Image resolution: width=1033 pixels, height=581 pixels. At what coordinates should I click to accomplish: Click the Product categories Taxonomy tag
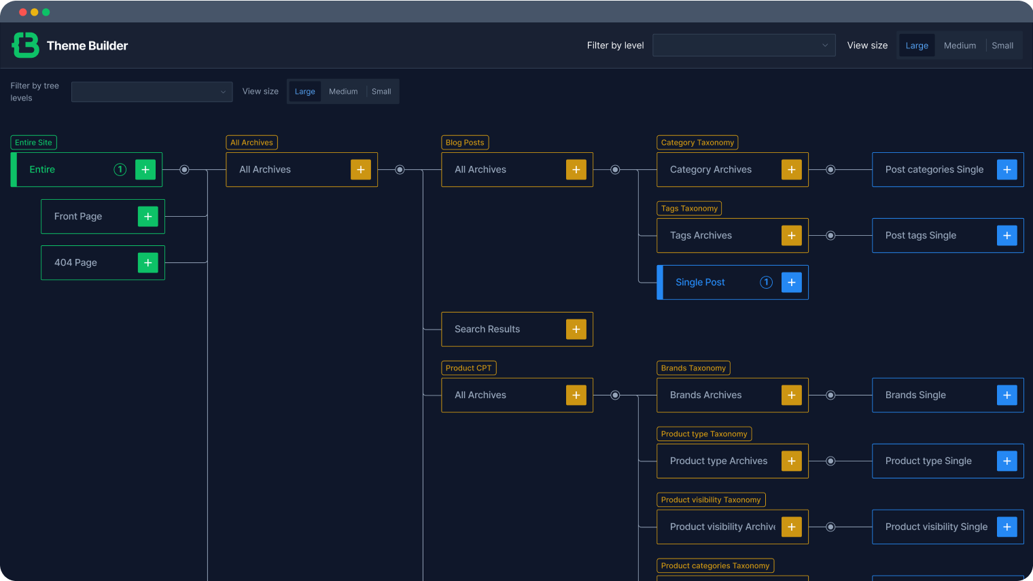point(715,566)
